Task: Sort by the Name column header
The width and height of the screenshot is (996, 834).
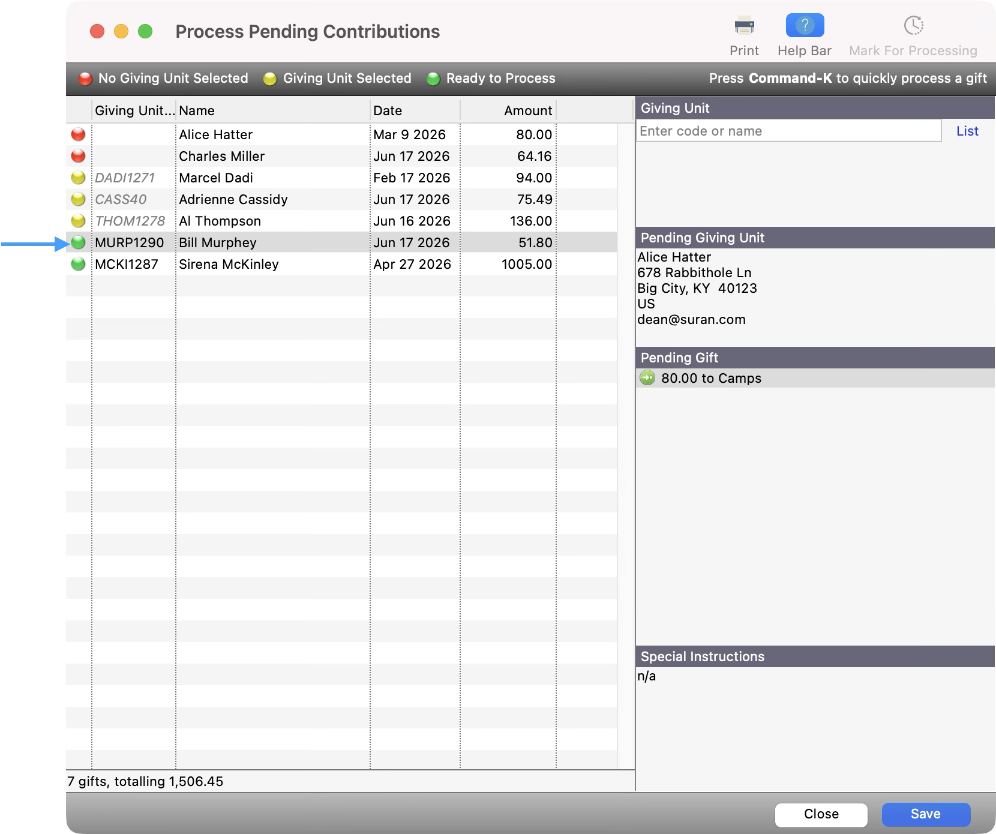Action: point(273,110)
